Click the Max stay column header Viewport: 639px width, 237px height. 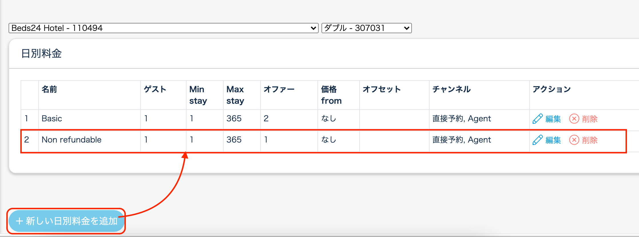[235, 95]
